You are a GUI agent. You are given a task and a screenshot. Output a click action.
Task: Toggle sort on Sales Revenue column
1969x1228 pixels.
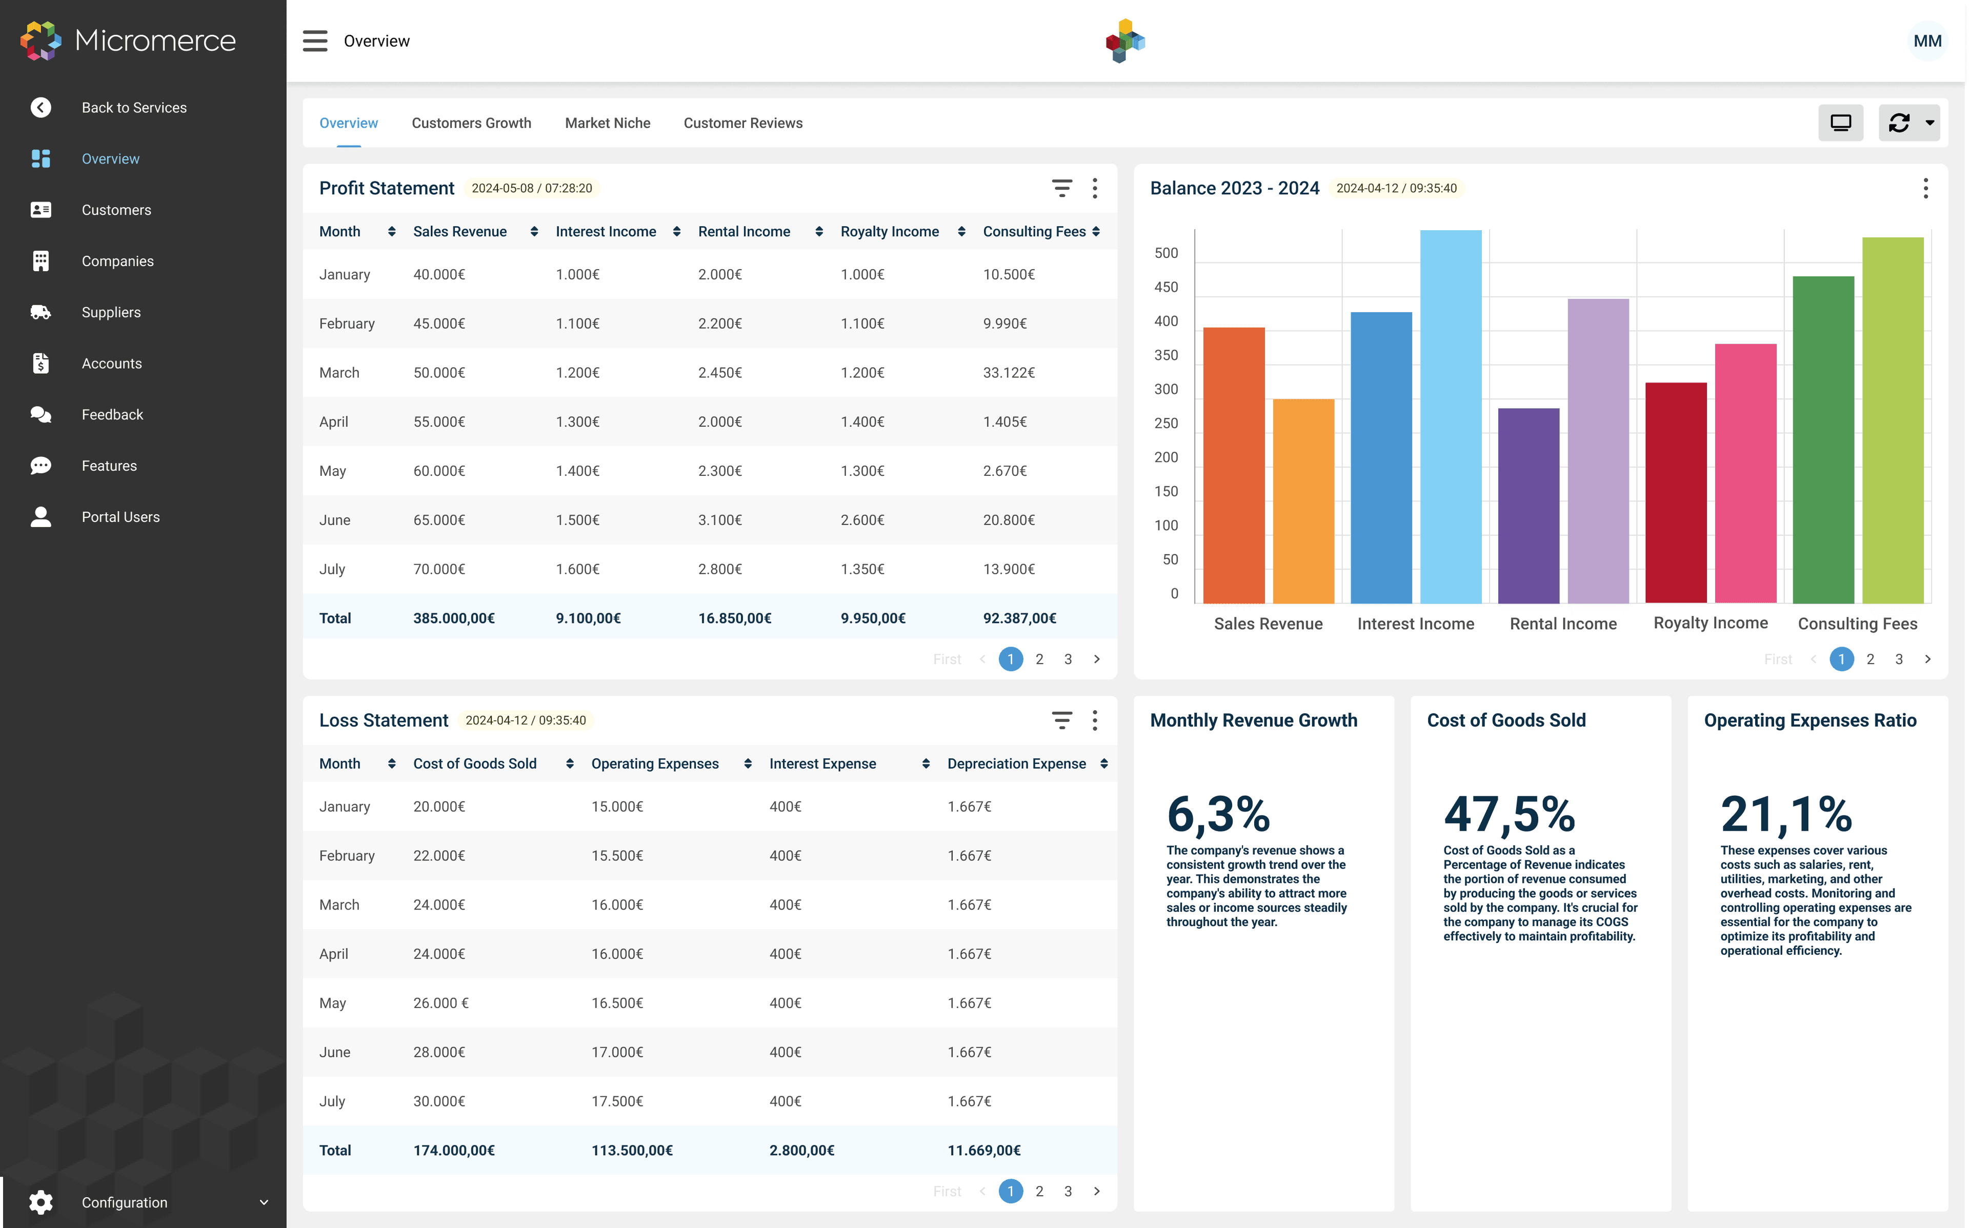point(534,231)
